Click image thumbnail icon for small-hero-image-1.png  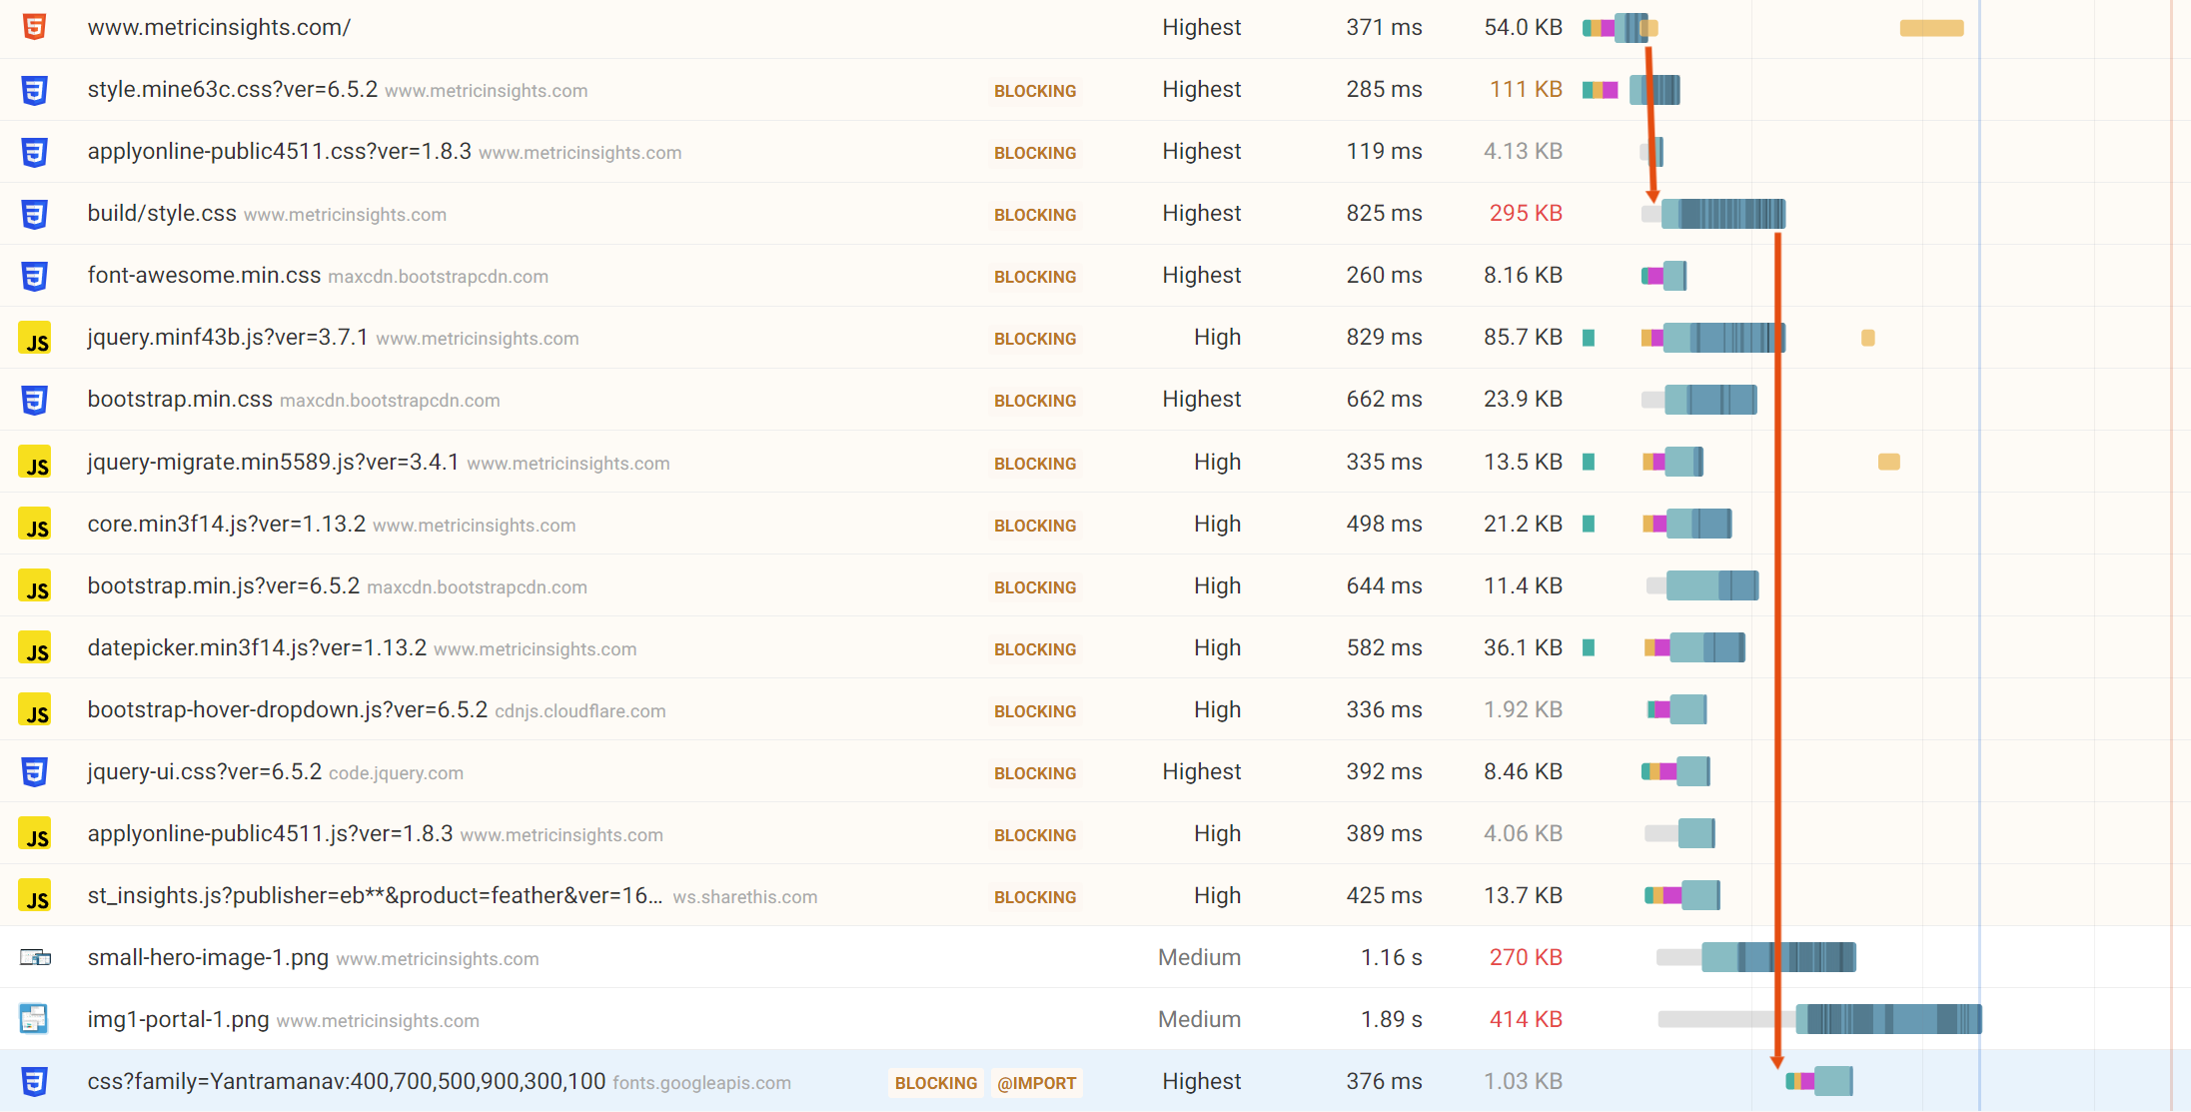click(x=35, y=957)
